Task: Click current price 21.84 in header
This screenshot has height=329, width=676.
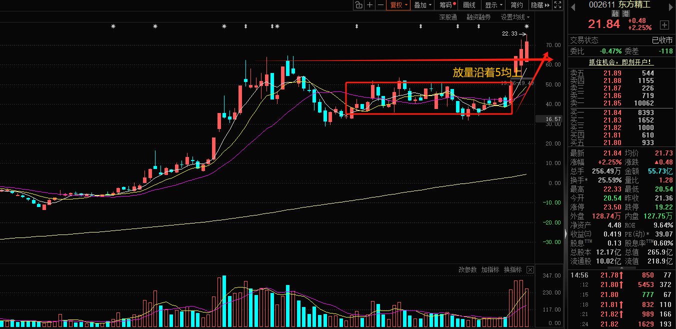Action: coord(603,24)
